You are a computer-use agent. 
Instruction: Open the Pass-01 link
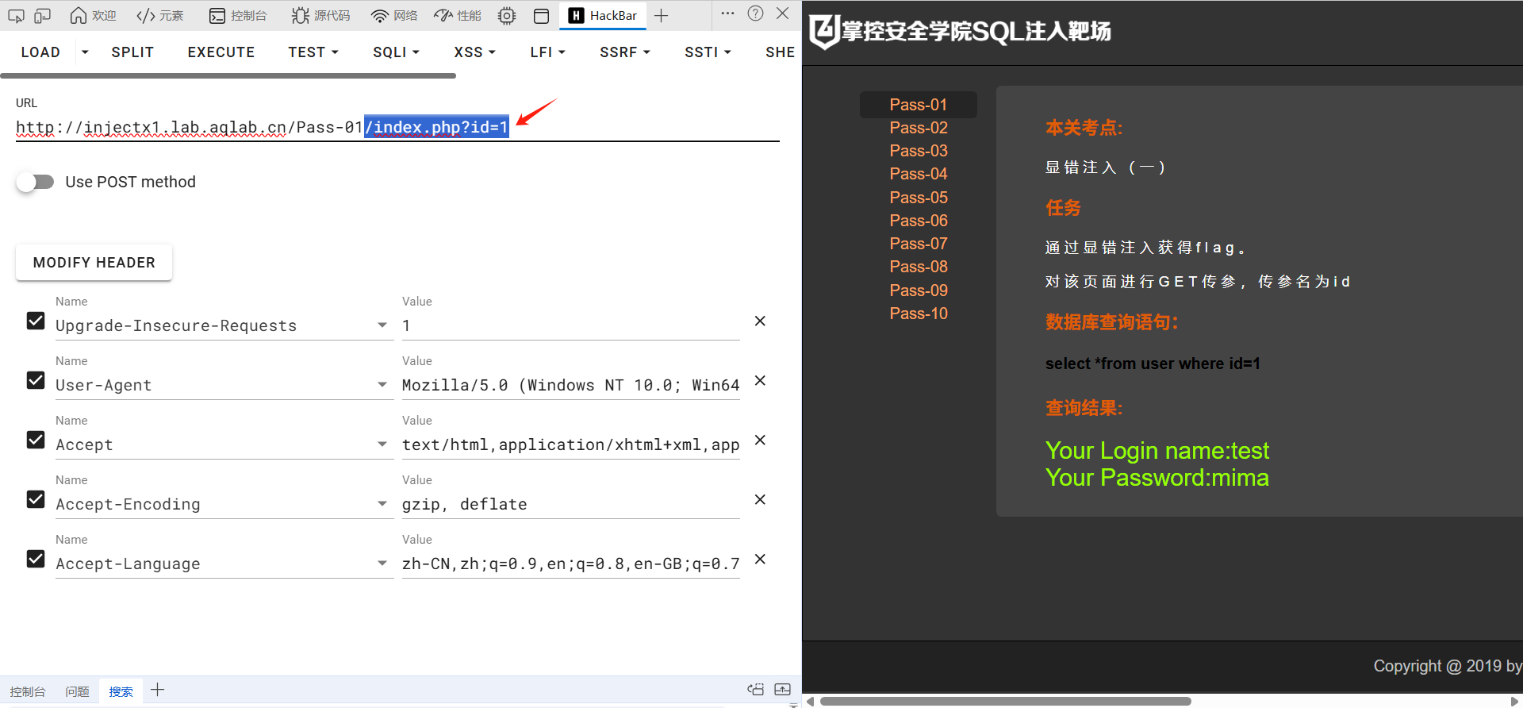pyautogui.click(x=919, y=105)
